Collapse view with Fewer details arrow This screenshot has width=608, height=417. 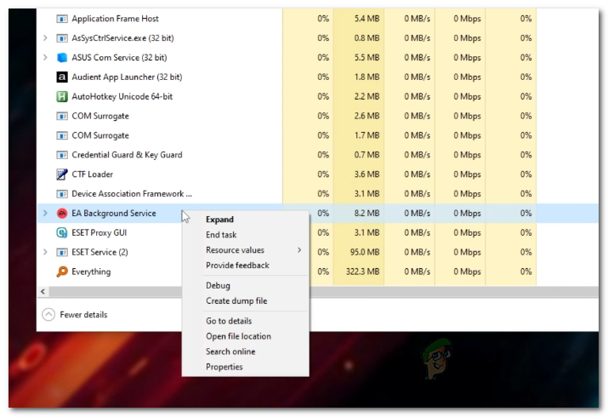(48, 315)
